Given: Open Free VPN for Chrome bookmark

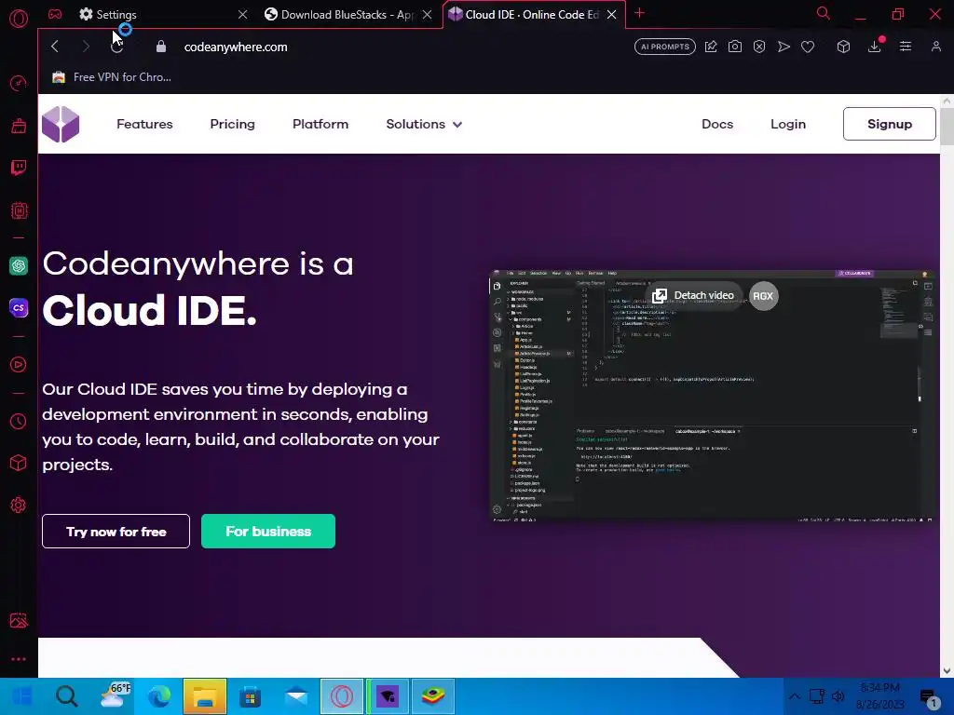Looking at the screenshot, I should pos(112,77).
